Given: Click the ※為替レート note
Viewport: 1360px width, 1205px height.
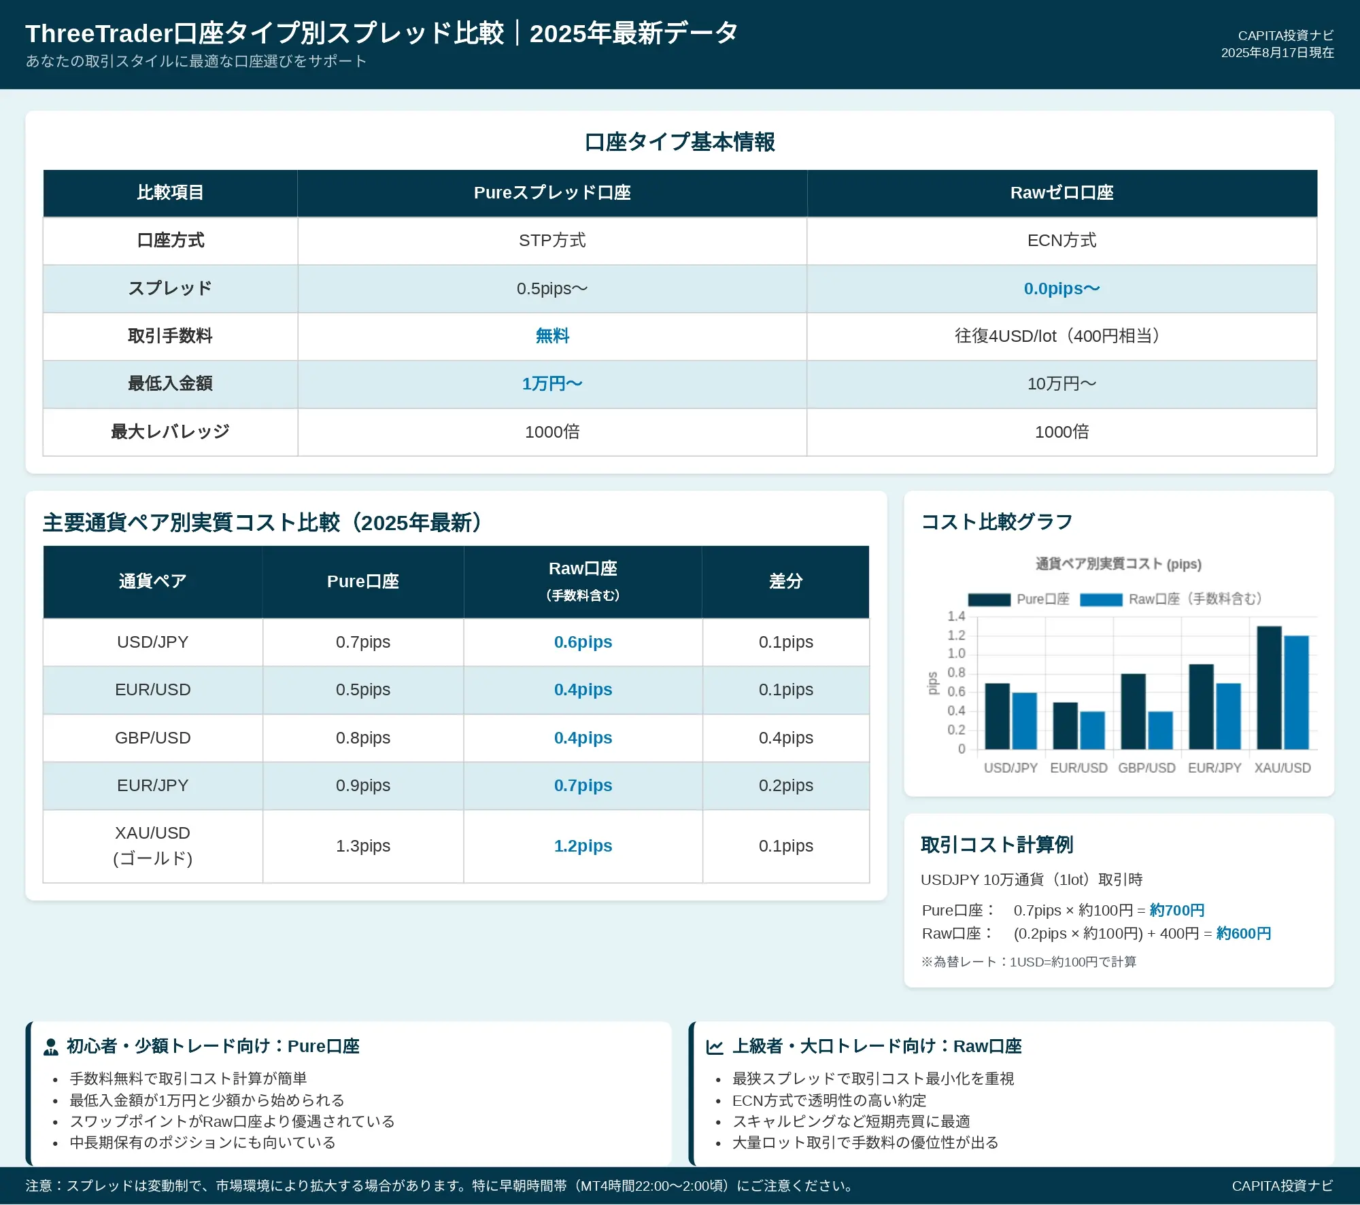Looking at the screenshot, I should [x=1029, y=962].
